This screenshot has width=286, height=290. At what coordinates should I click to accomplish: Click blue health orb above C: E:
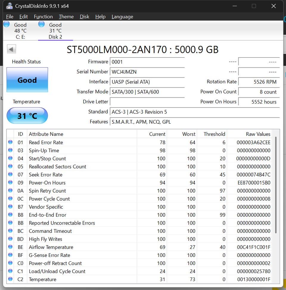point(7,24)
